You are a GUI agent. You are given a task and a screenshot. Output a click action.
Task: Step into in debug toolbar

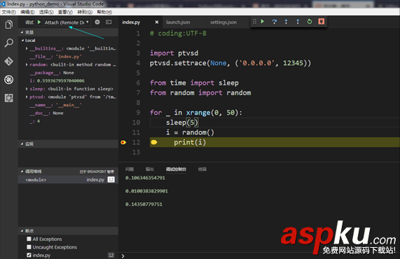coord(286,22)
